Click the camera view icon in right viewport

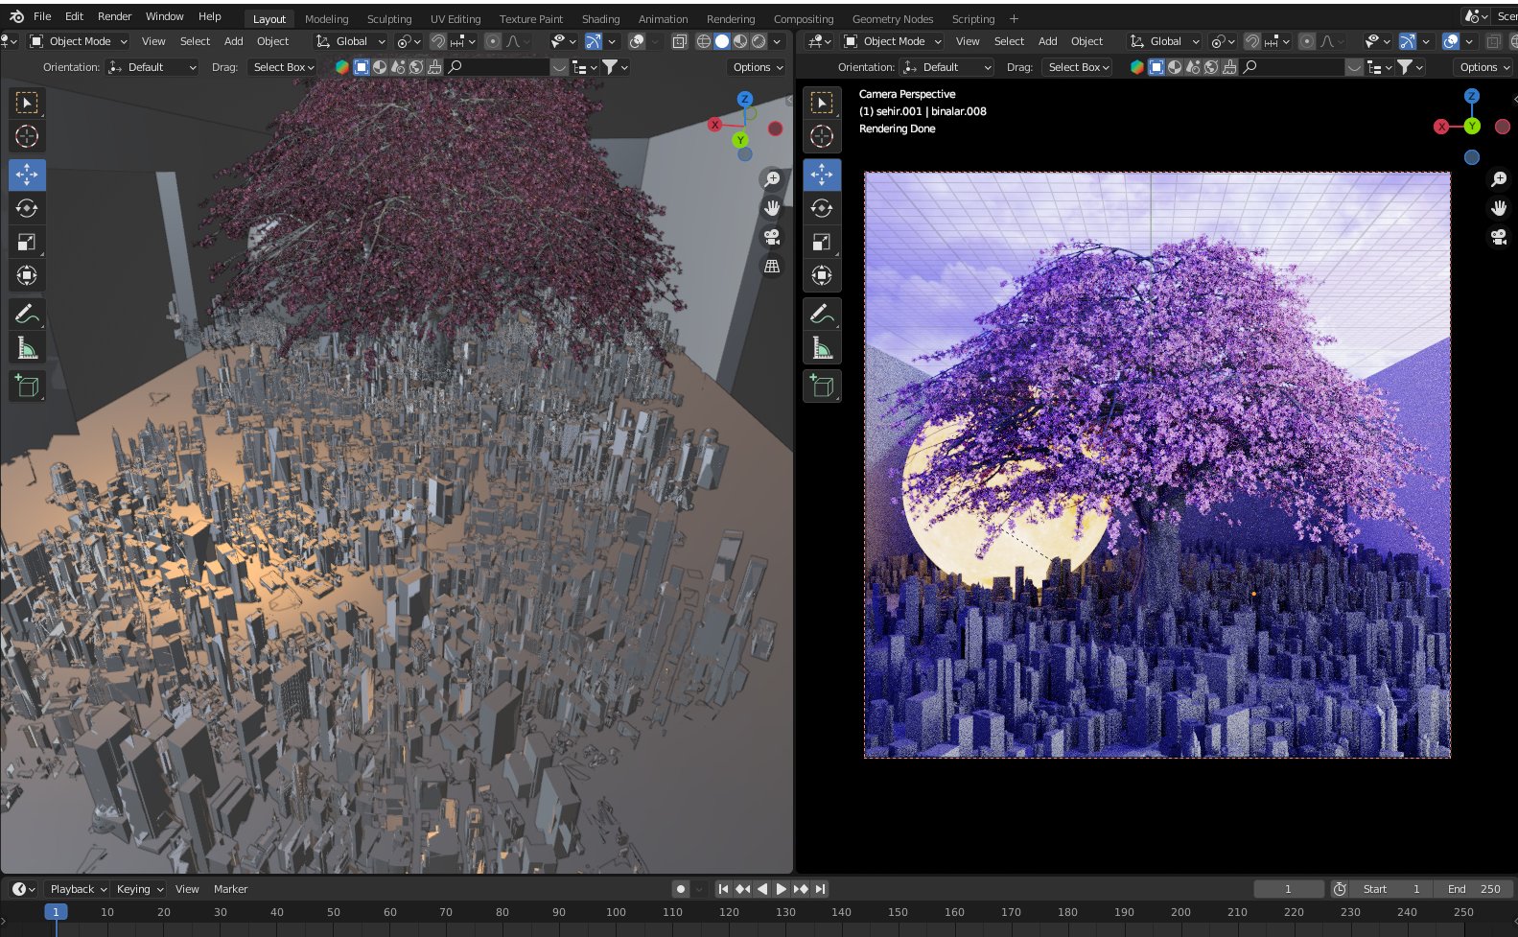point(1499,237)
